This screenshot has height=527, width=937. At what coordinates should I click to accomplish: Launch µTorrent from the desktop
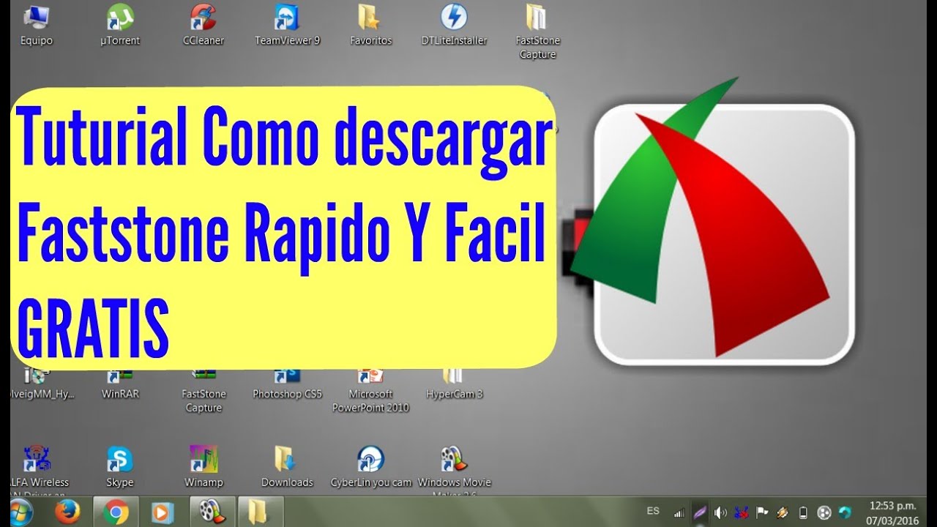coord(120,24)
